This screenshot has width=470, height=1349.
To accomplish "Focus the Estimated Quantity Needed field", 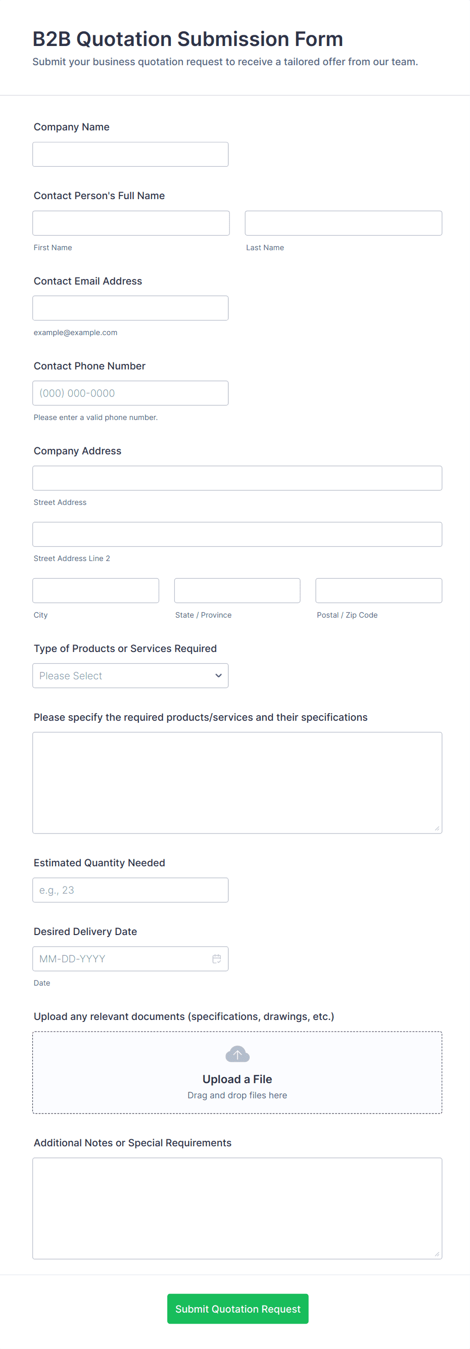I will point(130,890).
